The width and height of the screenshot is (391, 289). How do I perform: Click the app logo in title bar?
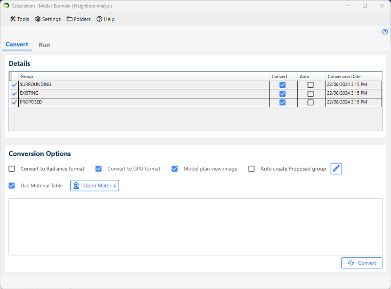[6, 6]
